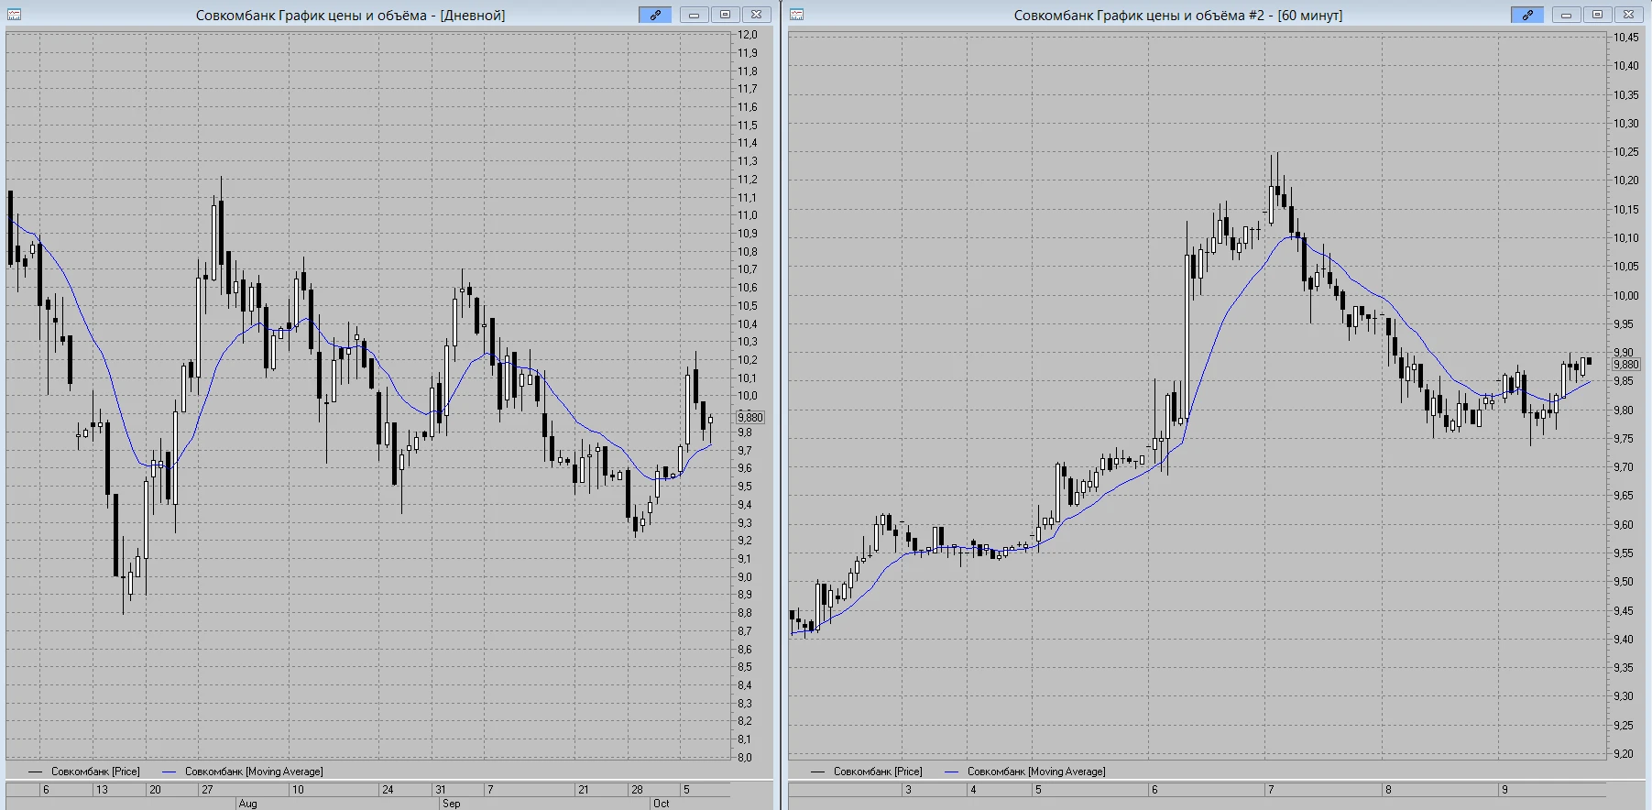Click the 12,0 price axis label on the daily chart
The image size is (1652, 810).
tap(748, 35)
